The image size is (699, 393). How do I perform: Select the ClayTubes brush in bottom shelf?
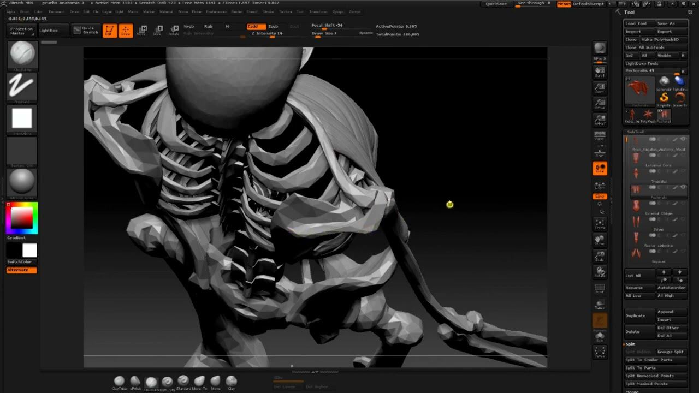pos(119,382)
